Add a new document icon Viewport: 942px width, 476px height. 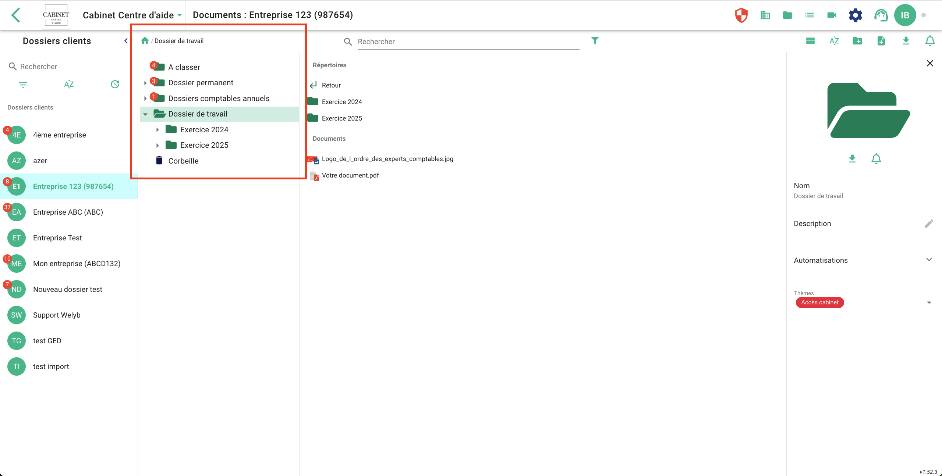881,41
